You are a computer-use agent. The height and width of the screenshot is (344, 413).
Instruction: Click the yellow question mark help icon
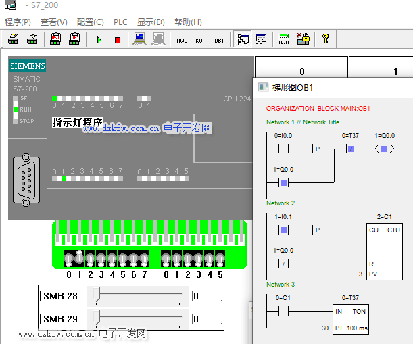(x=325, y=39)
